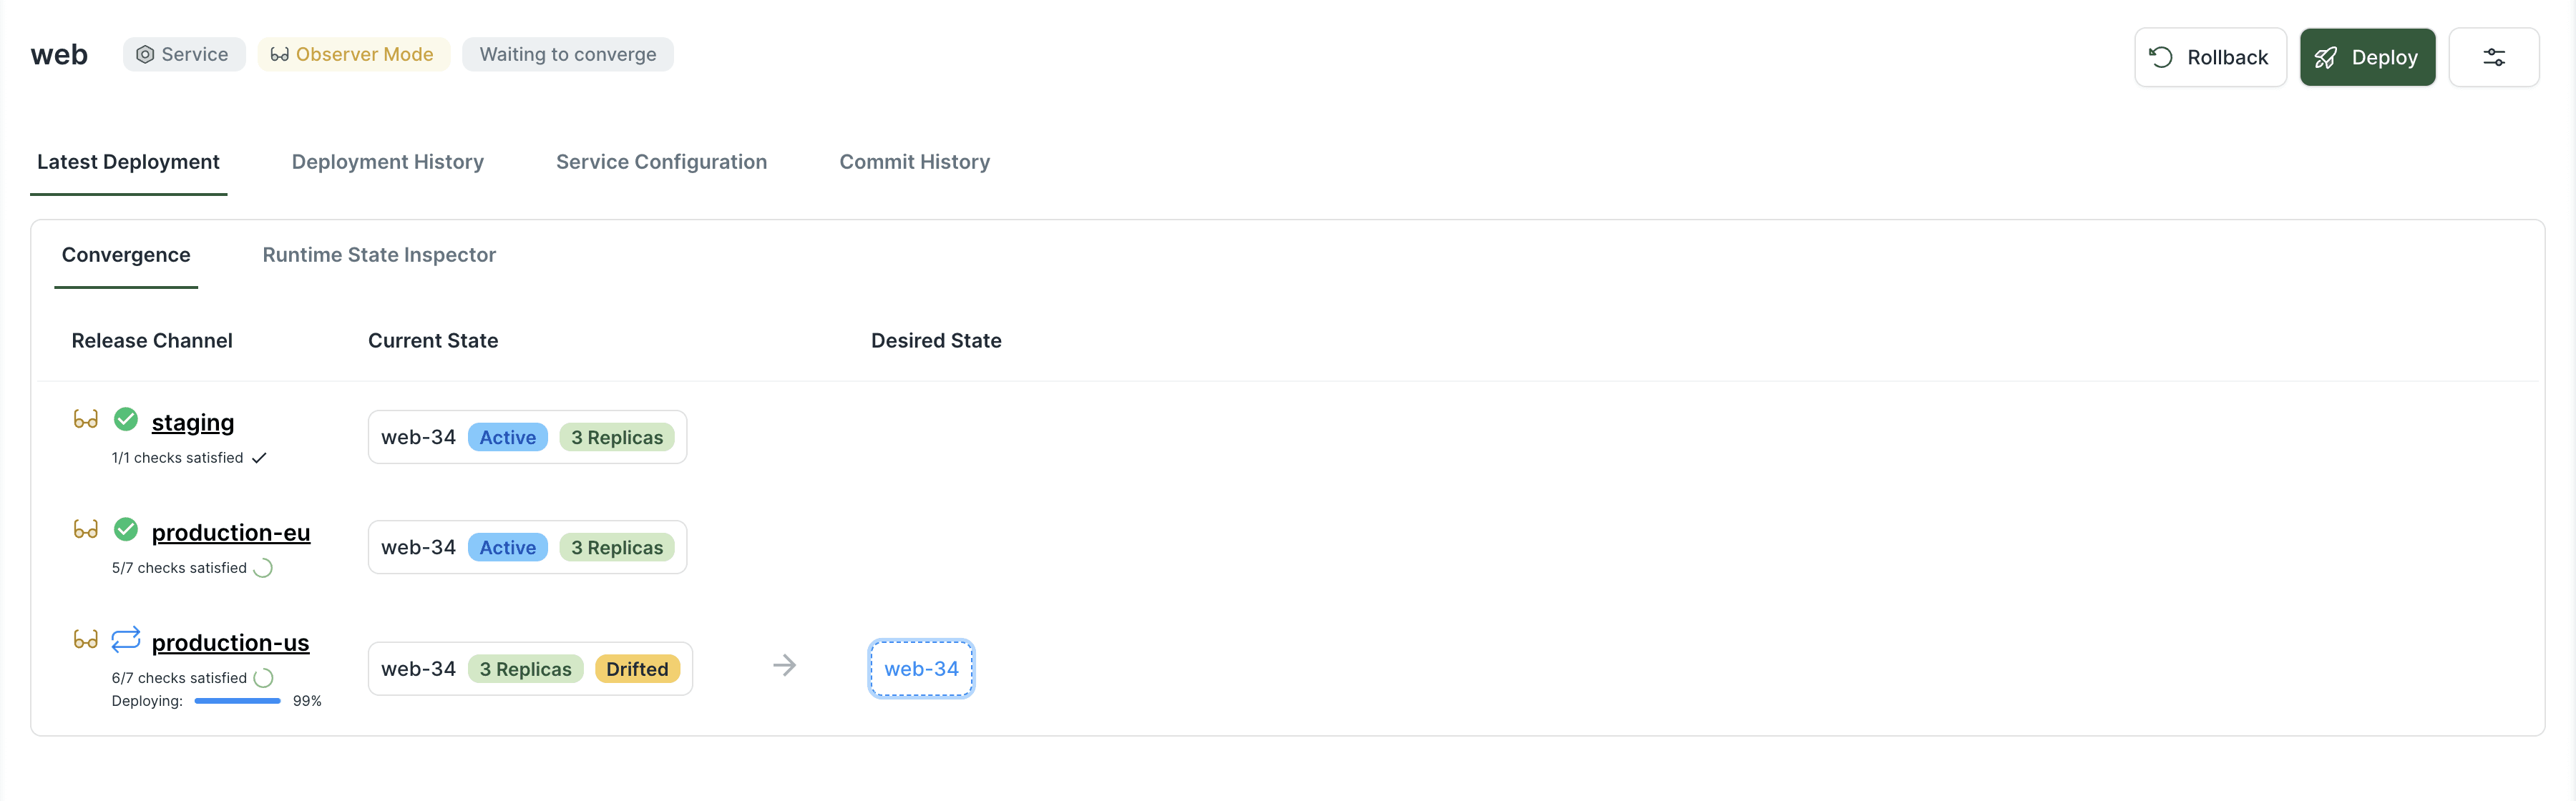Click the production-us deploying progress bar

(238, 701)
